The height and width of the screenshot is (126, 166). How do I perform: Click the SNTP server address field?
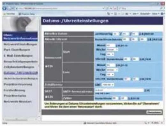click(x=119, y=90)
